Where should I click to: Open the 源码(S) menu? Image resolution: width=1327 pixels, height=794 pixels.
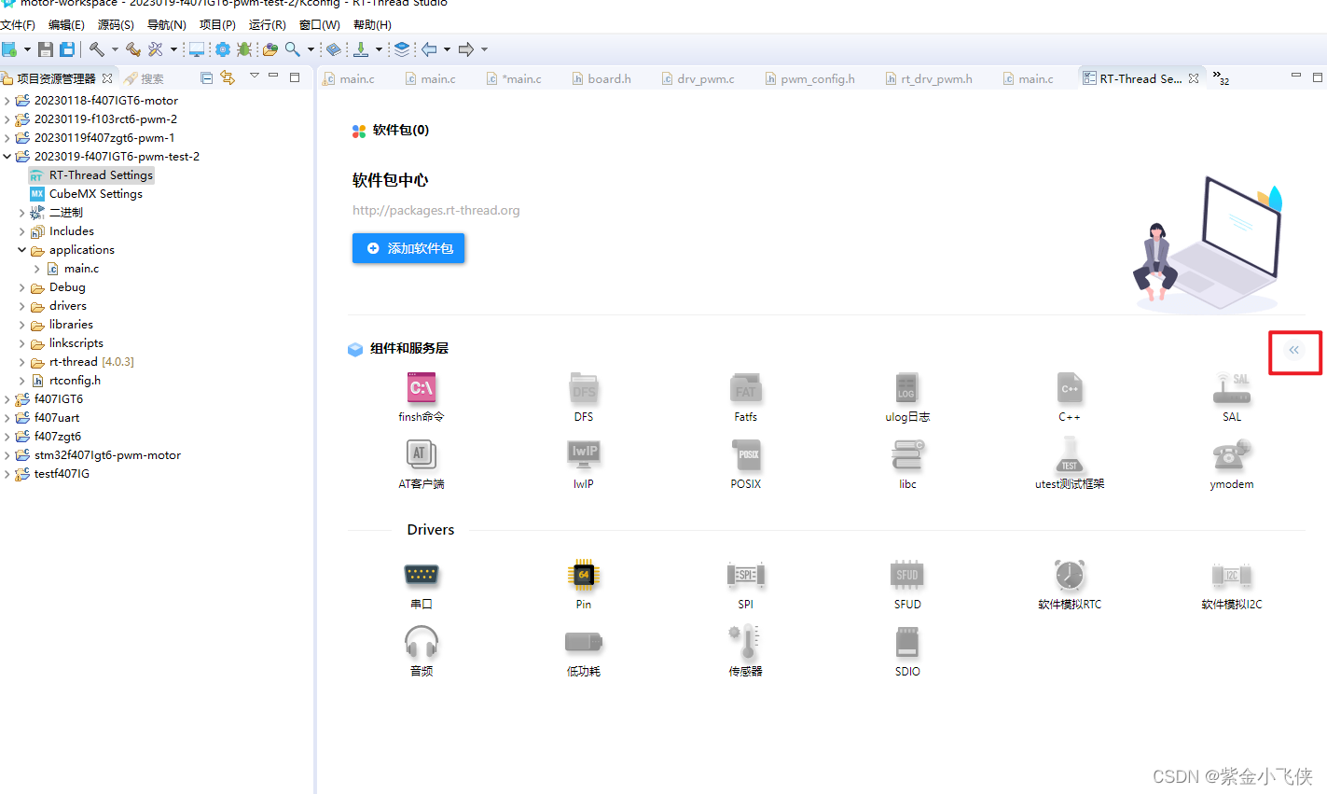[x=116, y=25]
